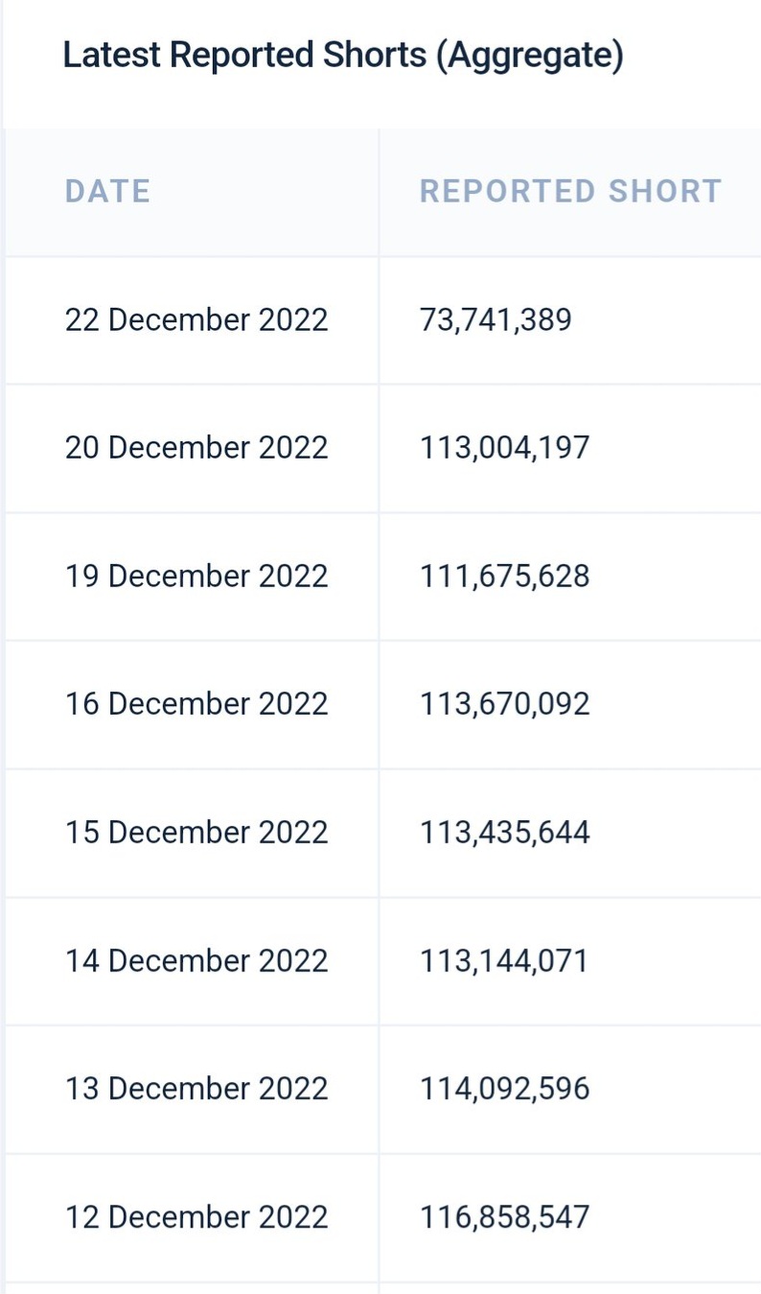This screenshot has width=761, height=1294.
Task: Sort by the REPORTED SHORT column header
Action: click(x=570, y=191)
